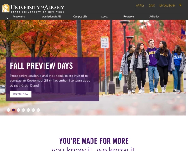Follow the GIVE link
The width and height of the screenshot is (188, 151).
pos(152,6)
